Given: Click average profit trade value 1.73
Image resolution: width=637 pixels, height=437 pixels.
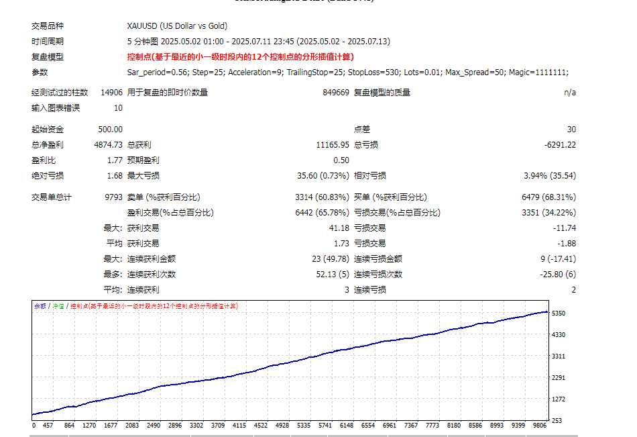Looking at the screenshot, I should [342, 244].
